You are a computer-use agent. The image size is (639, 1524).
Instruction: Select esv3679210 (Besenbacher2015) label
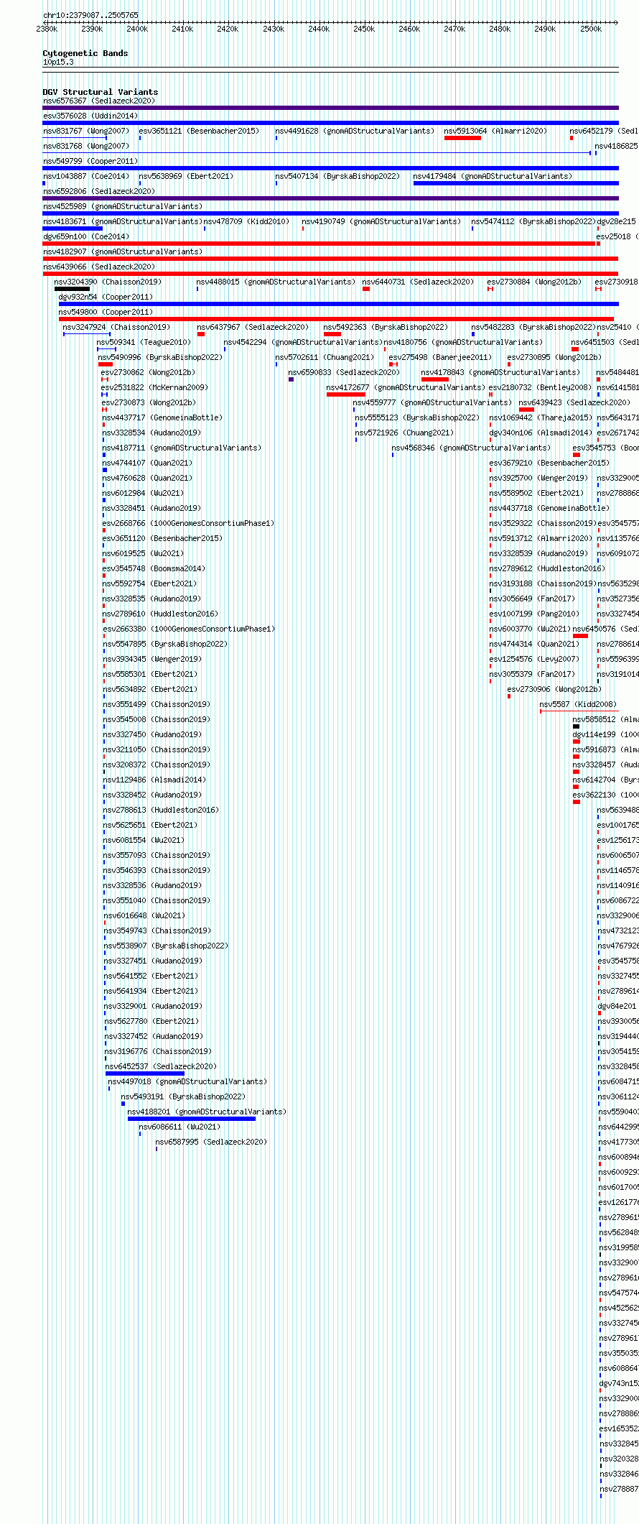(x=550, y=463)
